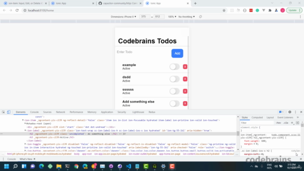
Task: Open the 100% zoom dropdown
Action: click(172, 17)
